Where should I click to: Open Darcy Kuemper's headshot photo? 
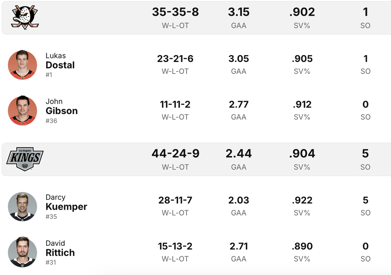pos(22,207)
